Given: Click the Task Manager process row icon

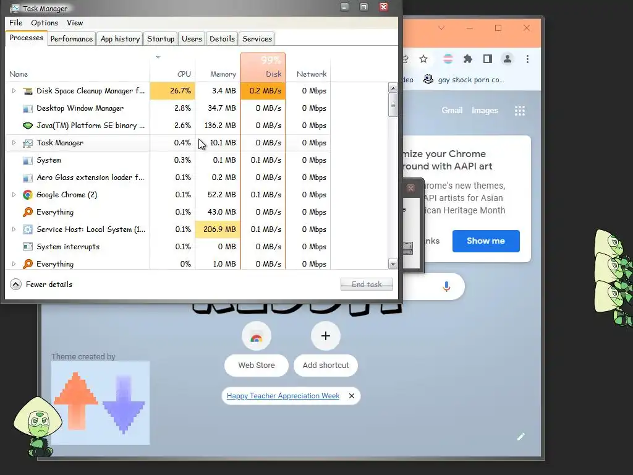Looking at the screenshot, I should pyautogui.click(x=27, y=143).
